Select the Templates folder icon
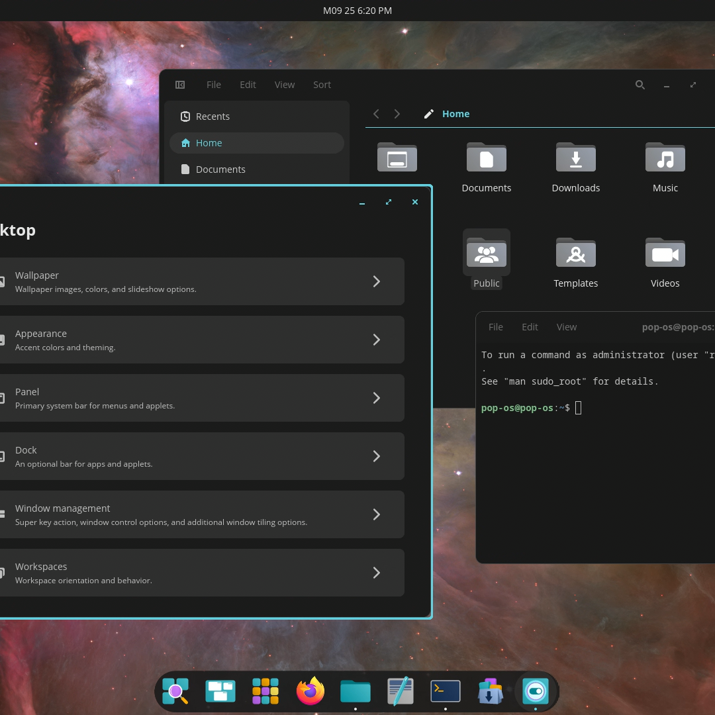The image size is (715, 715). [575, 253]
